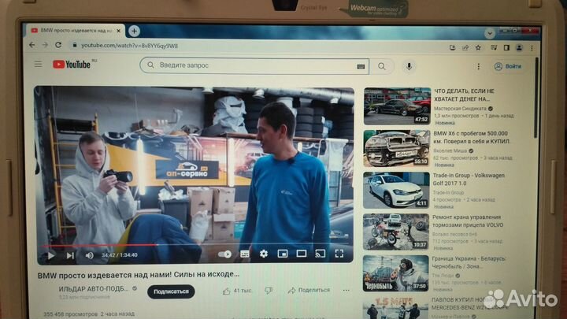567x319 pixels.
Task: Mute the video volume
Action: 89,255
